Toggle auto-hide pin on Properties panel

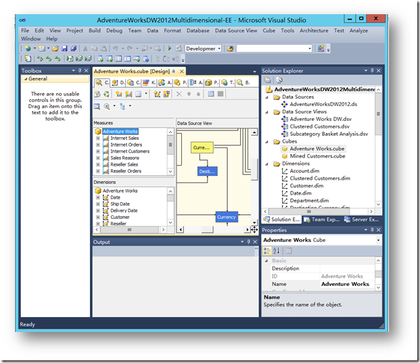372,231
